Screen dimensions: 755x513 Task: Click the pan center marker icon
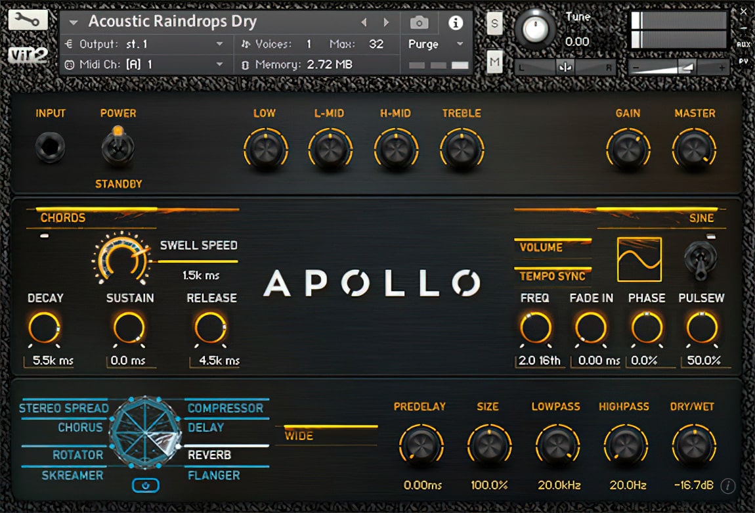click(x=565, y=68)
